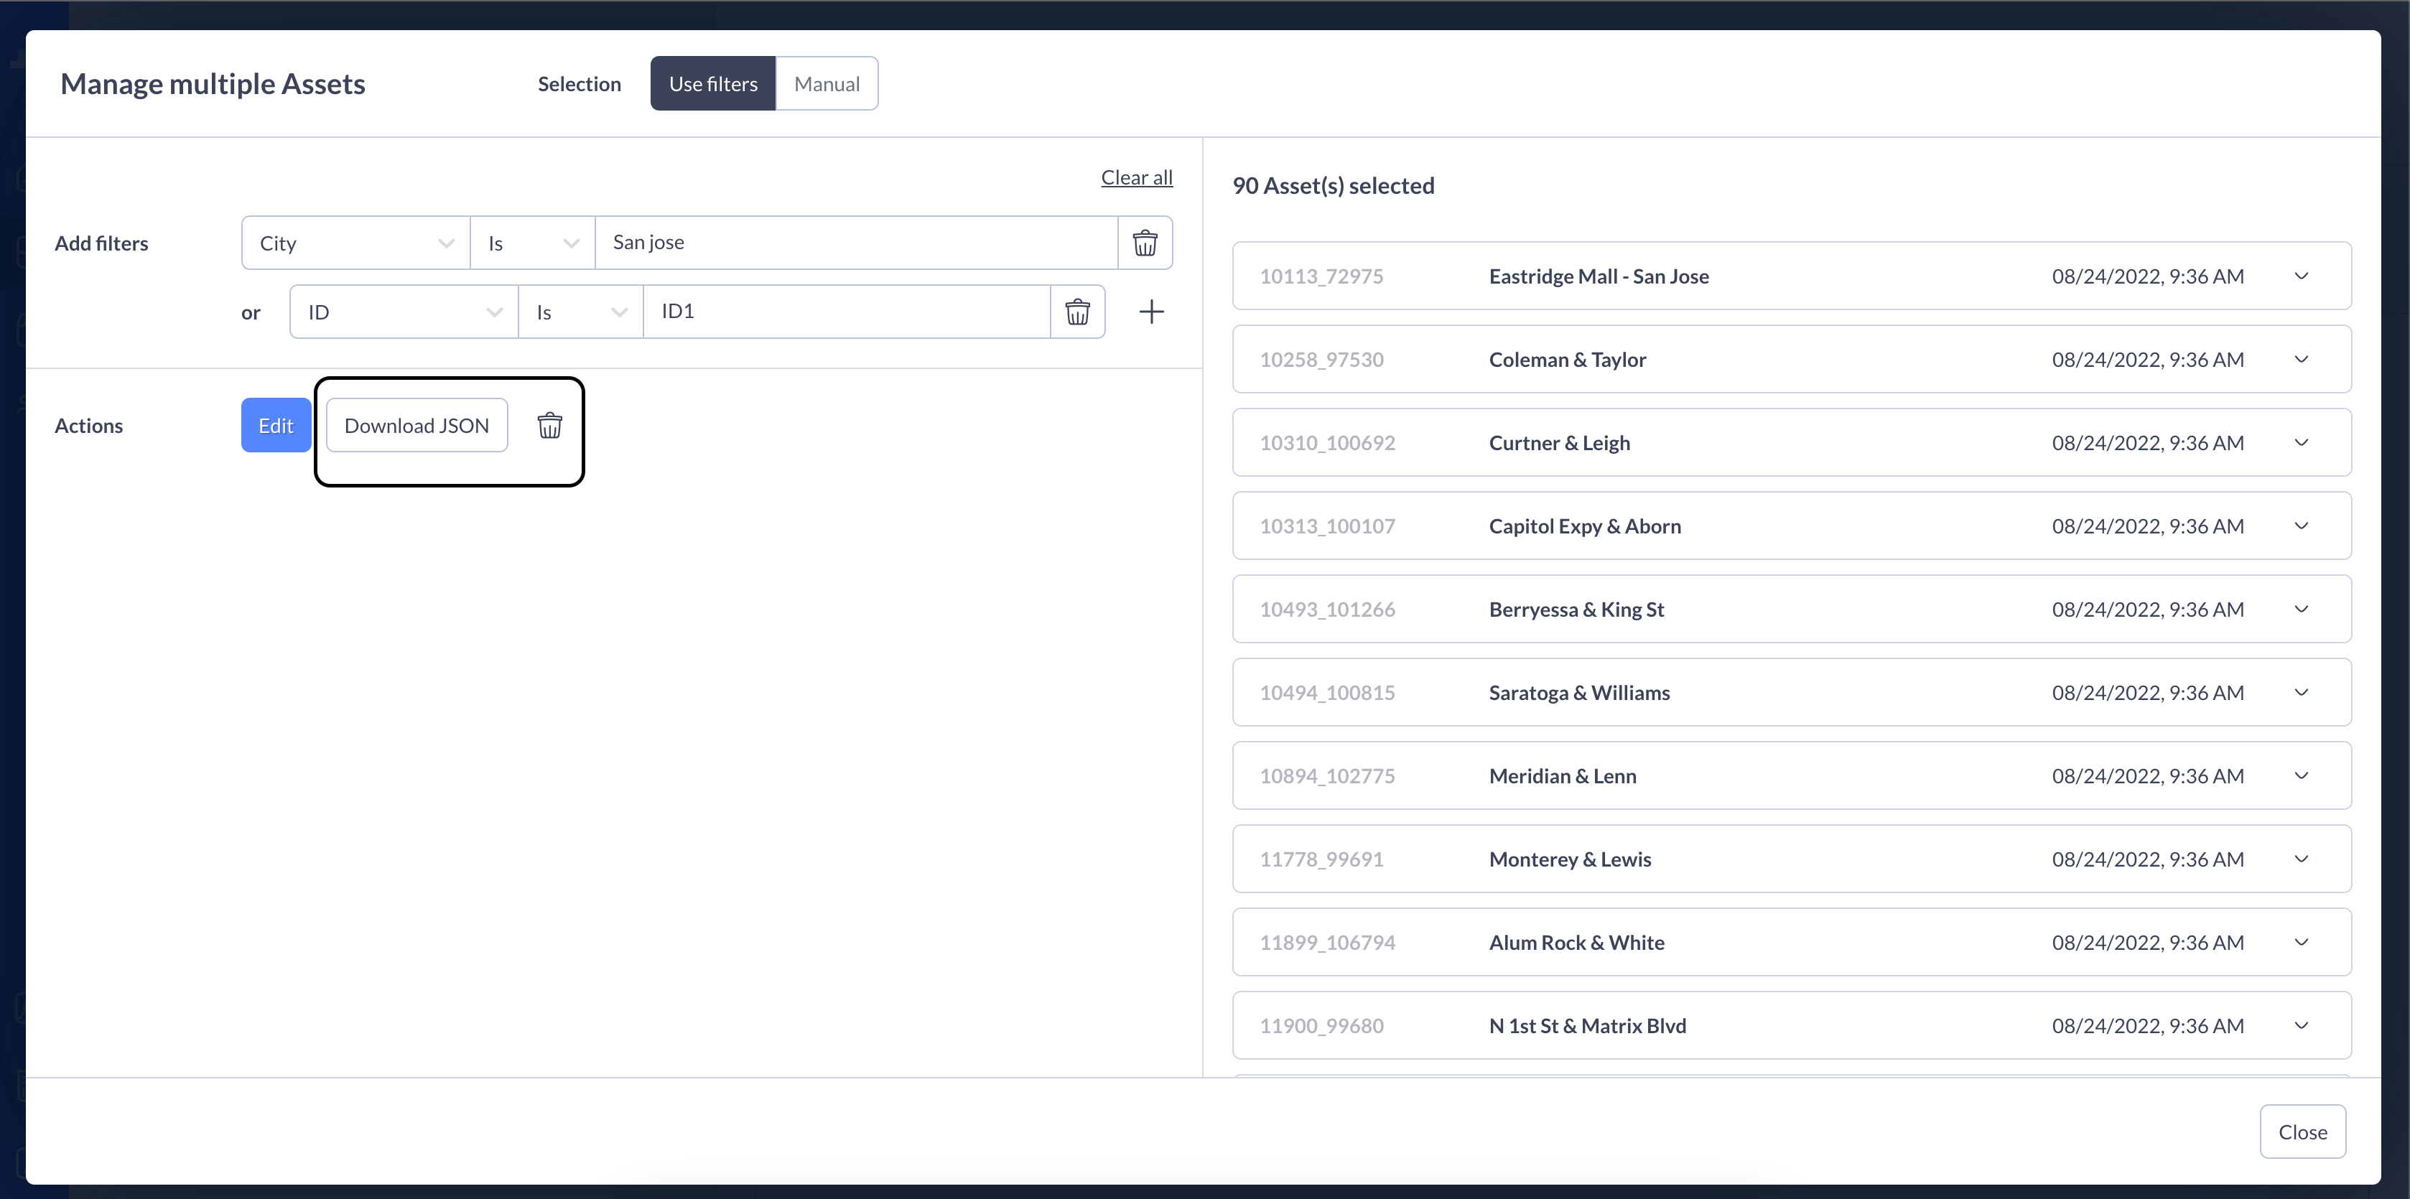This screenshot has width=2410, height=1199.
Task: Expand the Eastridge Mall - San Jose asset
Action: point(2301,277)
